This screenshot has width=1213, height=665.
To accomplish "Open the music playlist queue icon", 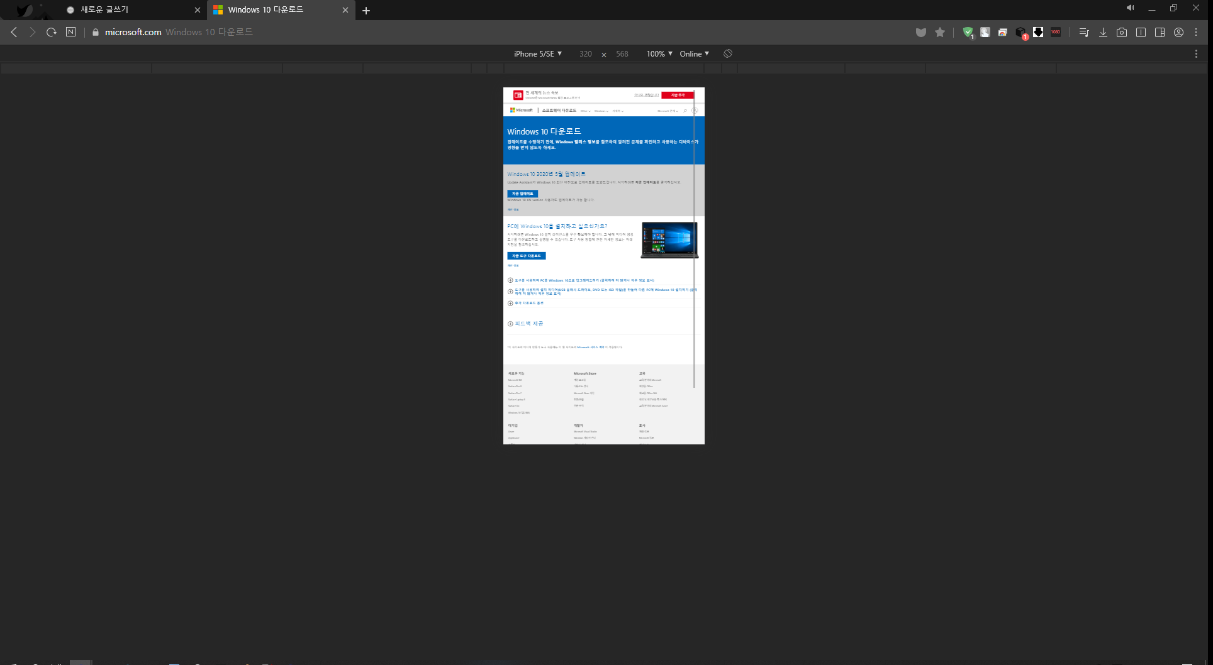I will tap(1084, 33).
